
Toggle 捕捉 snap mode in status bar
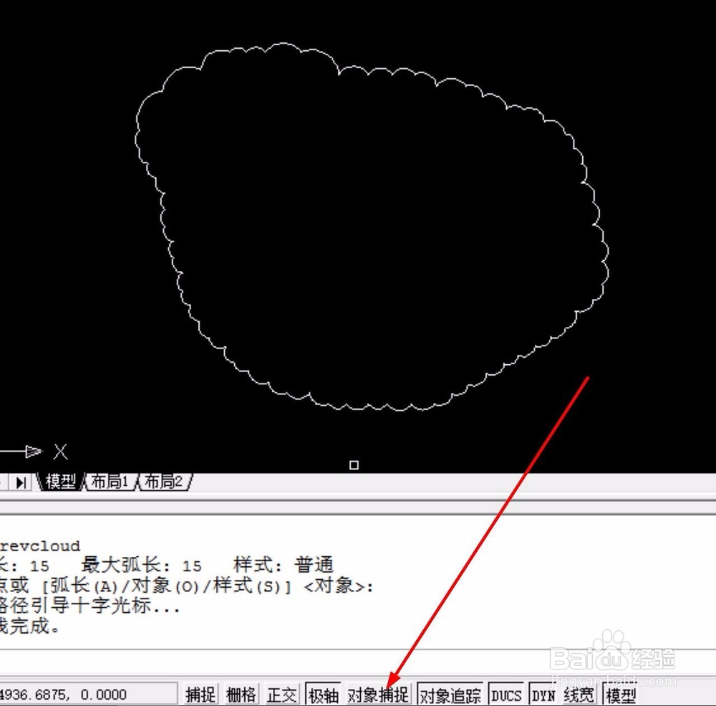coord(200,695)
